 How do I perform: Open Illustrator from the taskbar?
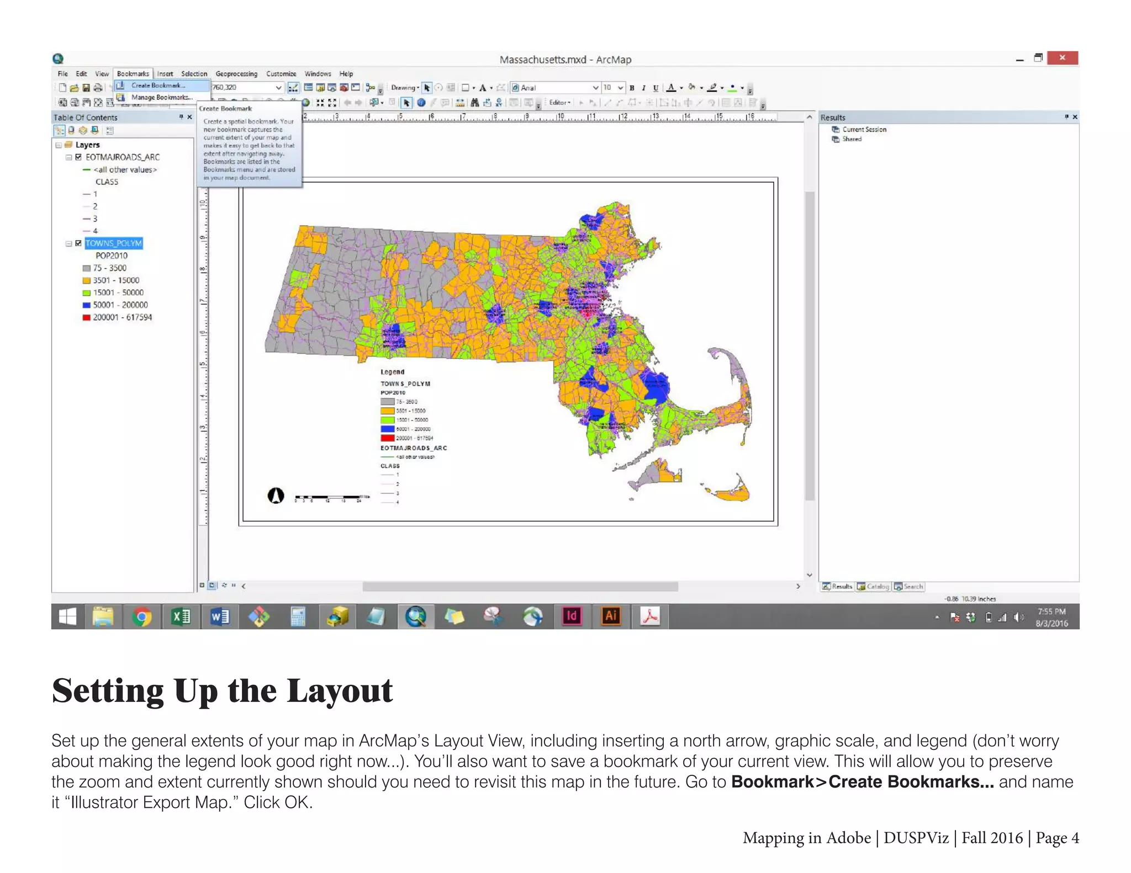coord(611,616)
